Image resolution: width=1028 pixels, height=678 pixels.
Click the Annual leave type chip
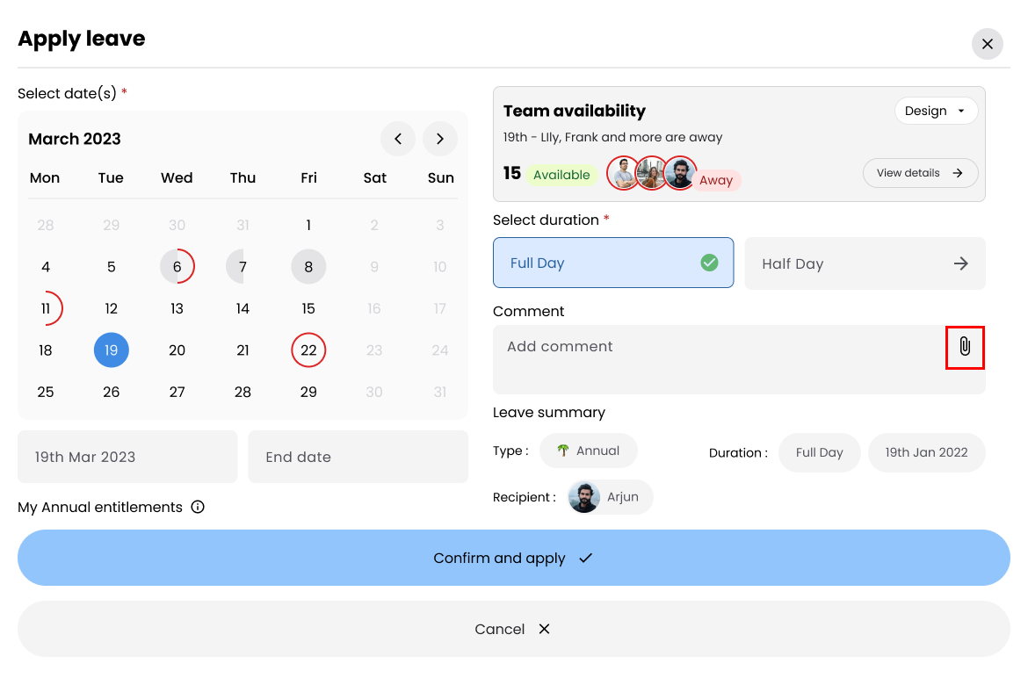tap(588, 451)
